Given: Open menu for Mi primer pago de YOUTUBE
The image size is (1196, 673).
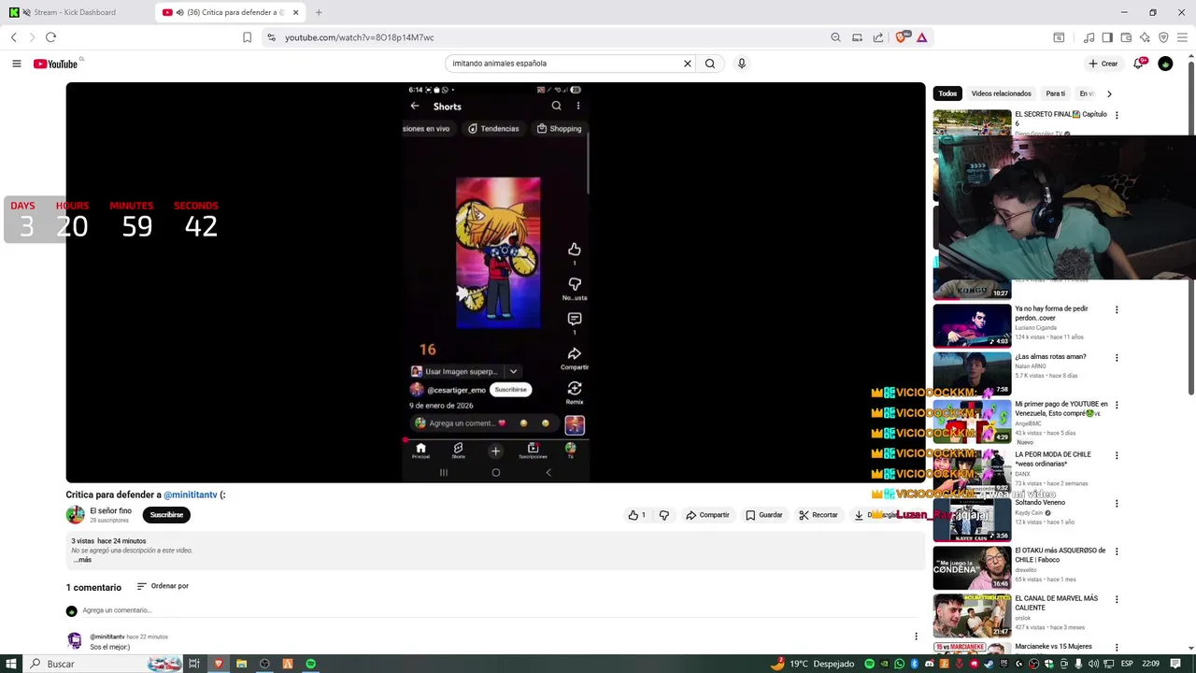Looking at the screenshot, I should click(x=1117, y=405).
